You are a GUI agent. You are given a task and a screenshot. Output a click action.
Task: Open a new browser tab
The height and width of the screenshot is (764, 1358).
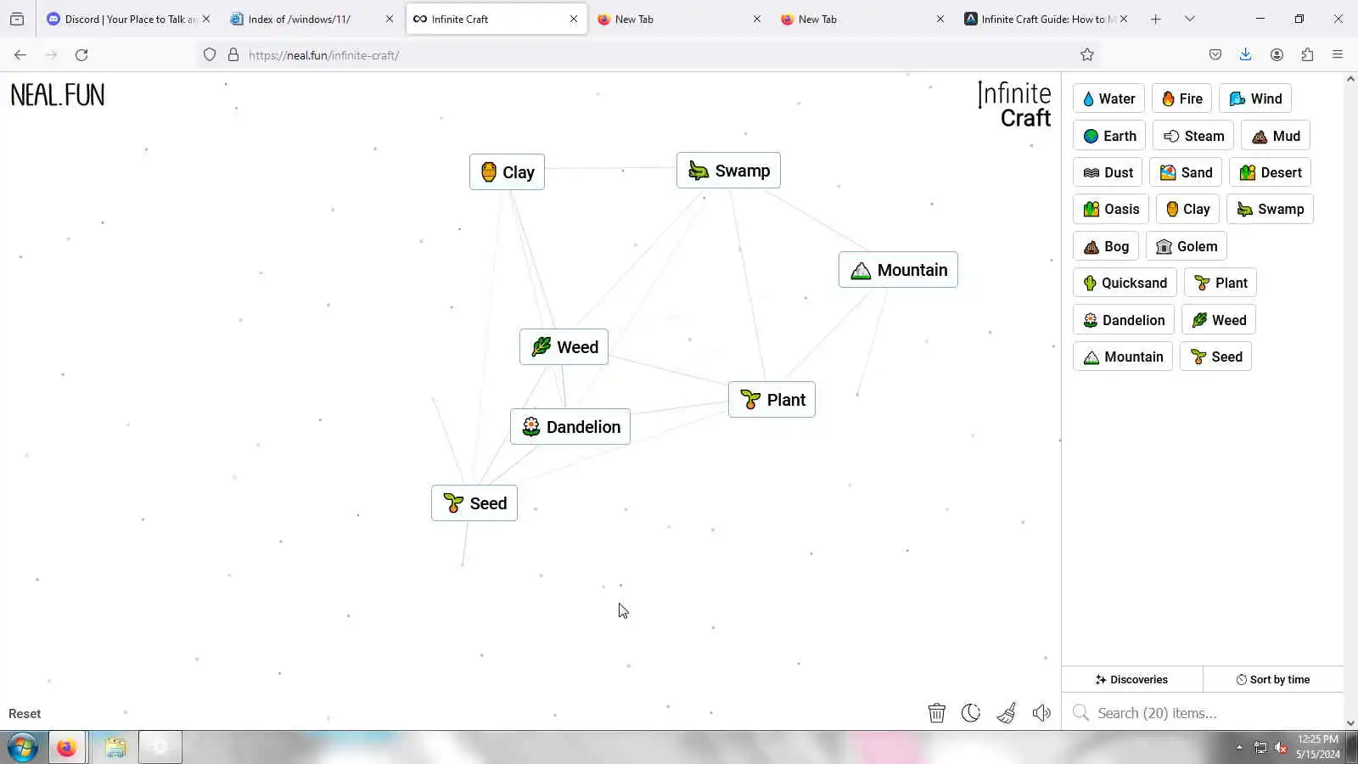click(x=1156, y=19)
